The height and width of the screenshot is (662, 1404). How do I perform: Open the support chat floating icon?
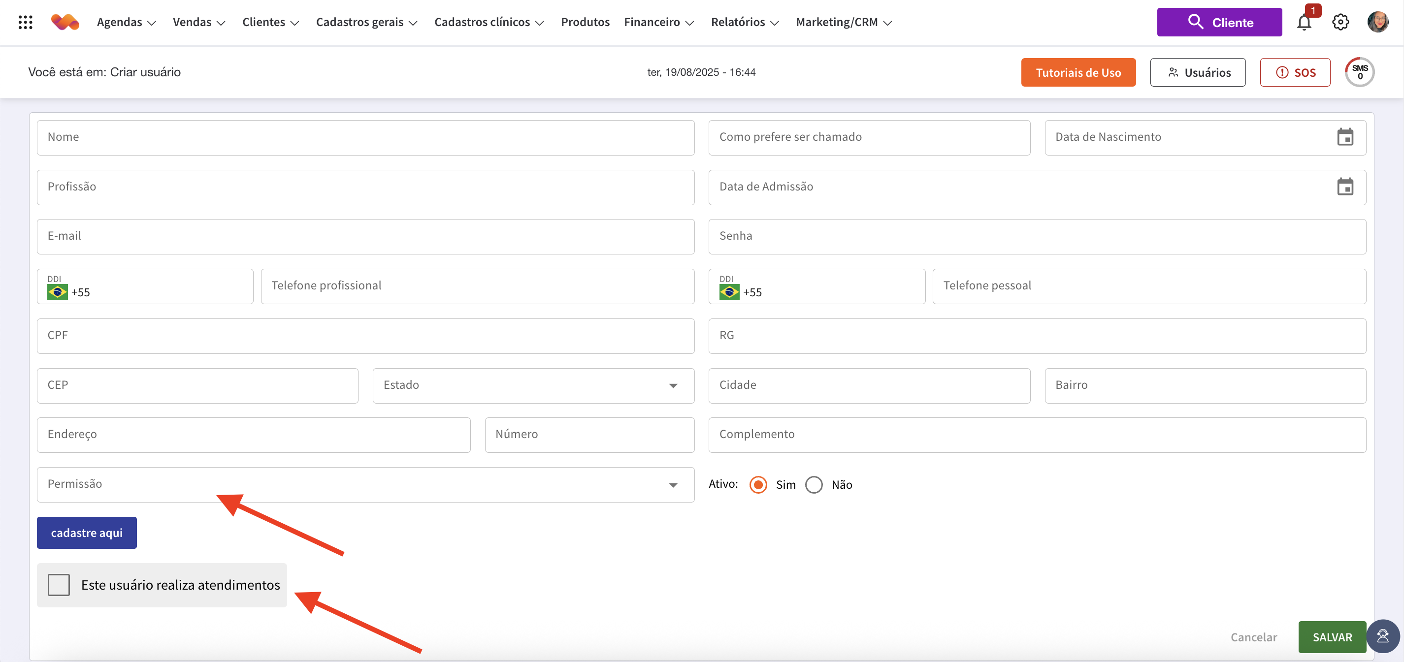click(x=1383, y=636)
